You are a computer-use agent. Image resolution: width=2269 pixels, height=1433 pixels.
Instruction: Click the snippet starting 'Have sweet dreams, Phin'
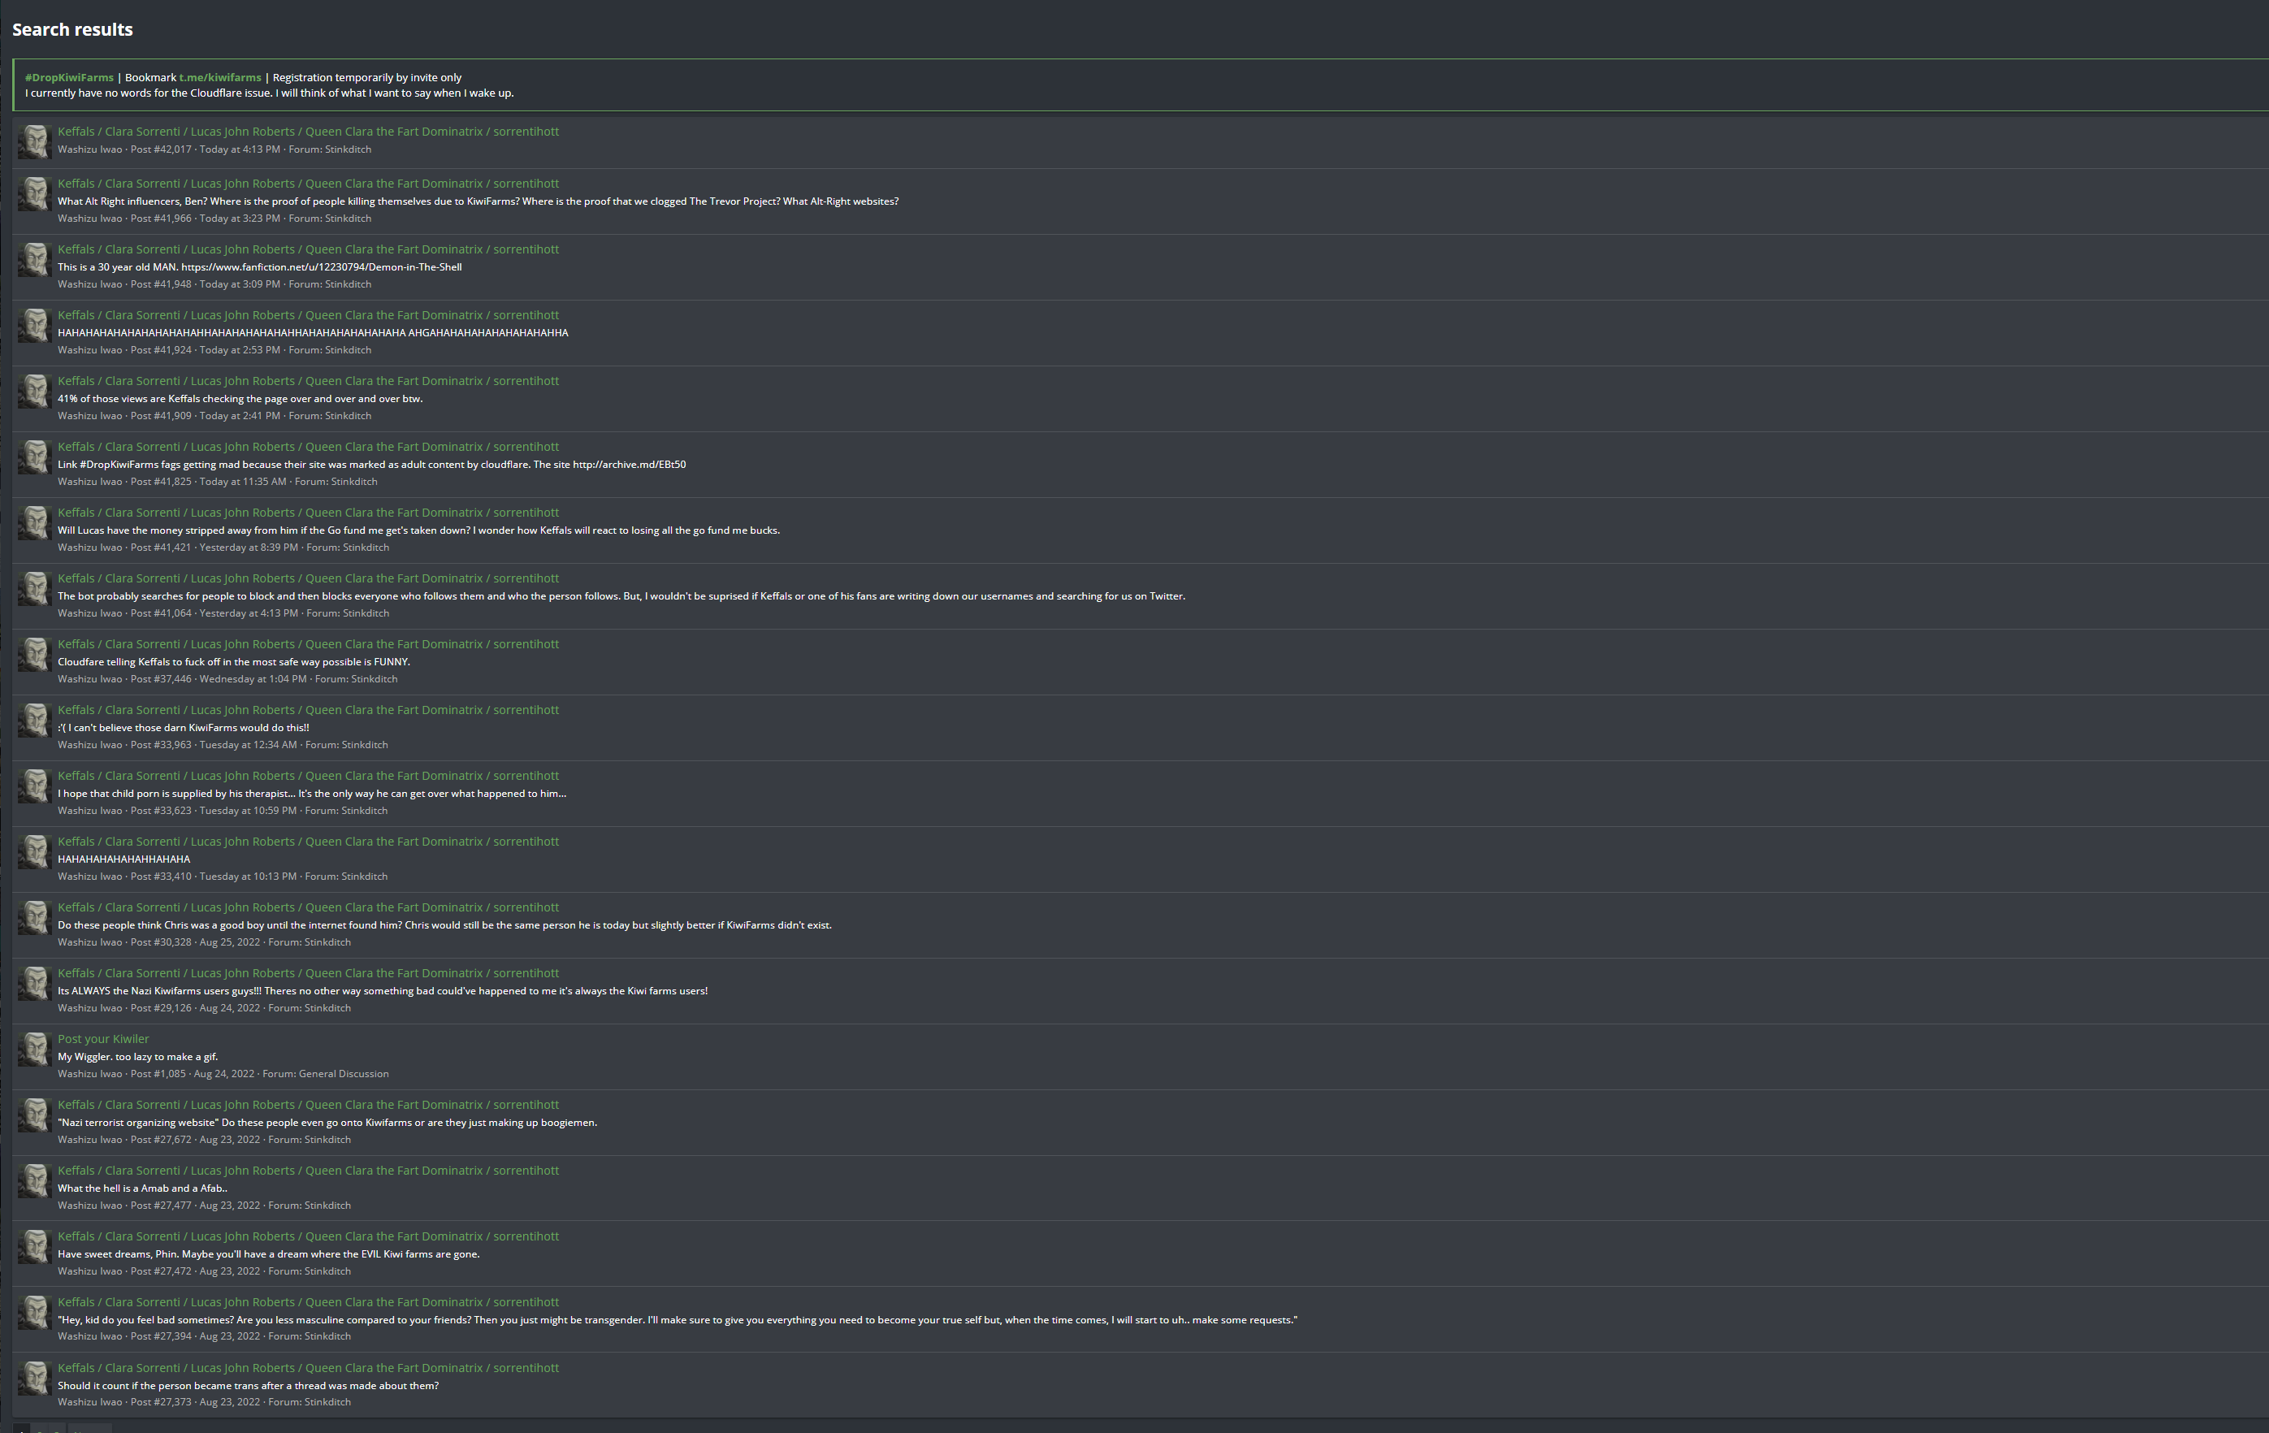click(x=269, y=1254)
